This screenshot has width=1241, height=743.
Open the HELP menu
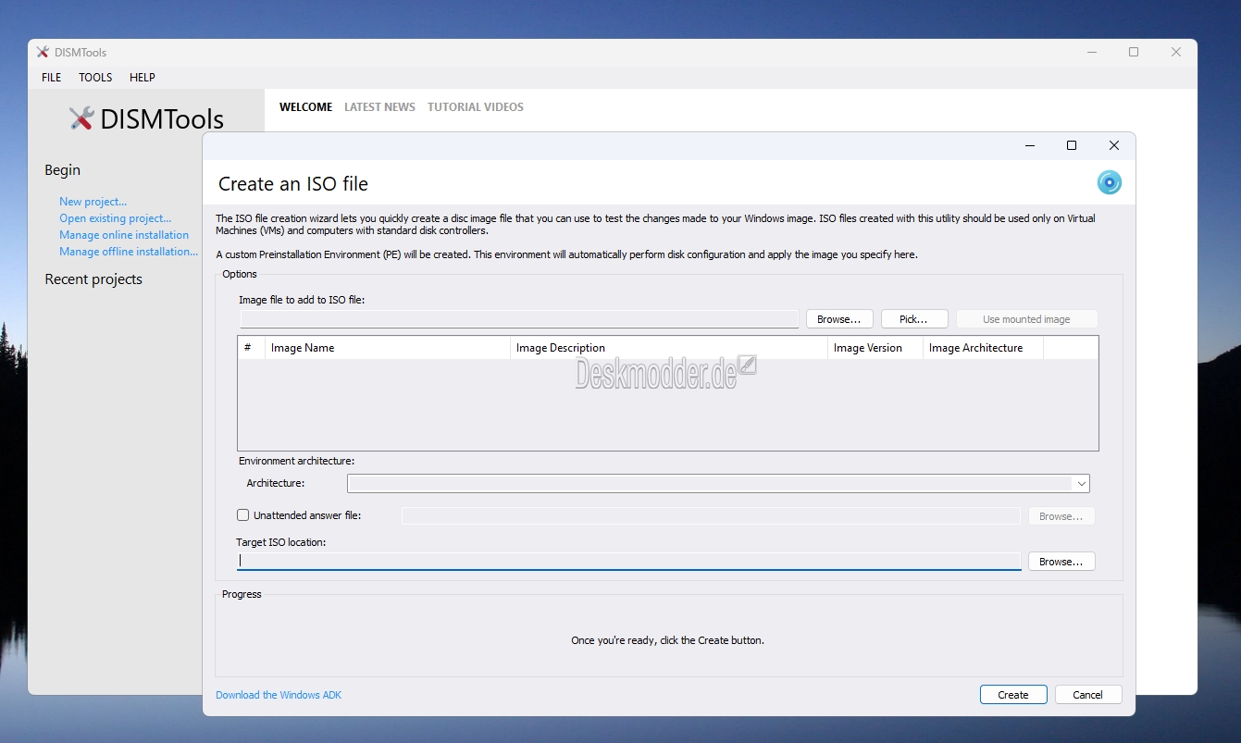click(142, 78)
